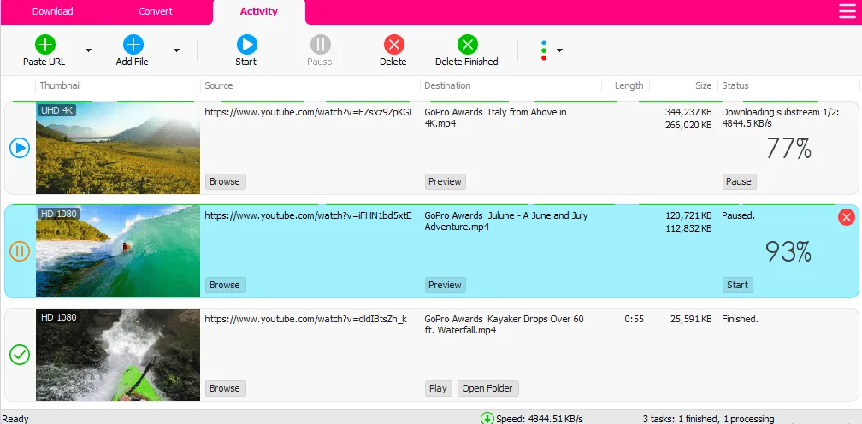Pause the Italy from Above download
Image resolution: width=862 pixels, height=424 pixels.
pos(740,181)
